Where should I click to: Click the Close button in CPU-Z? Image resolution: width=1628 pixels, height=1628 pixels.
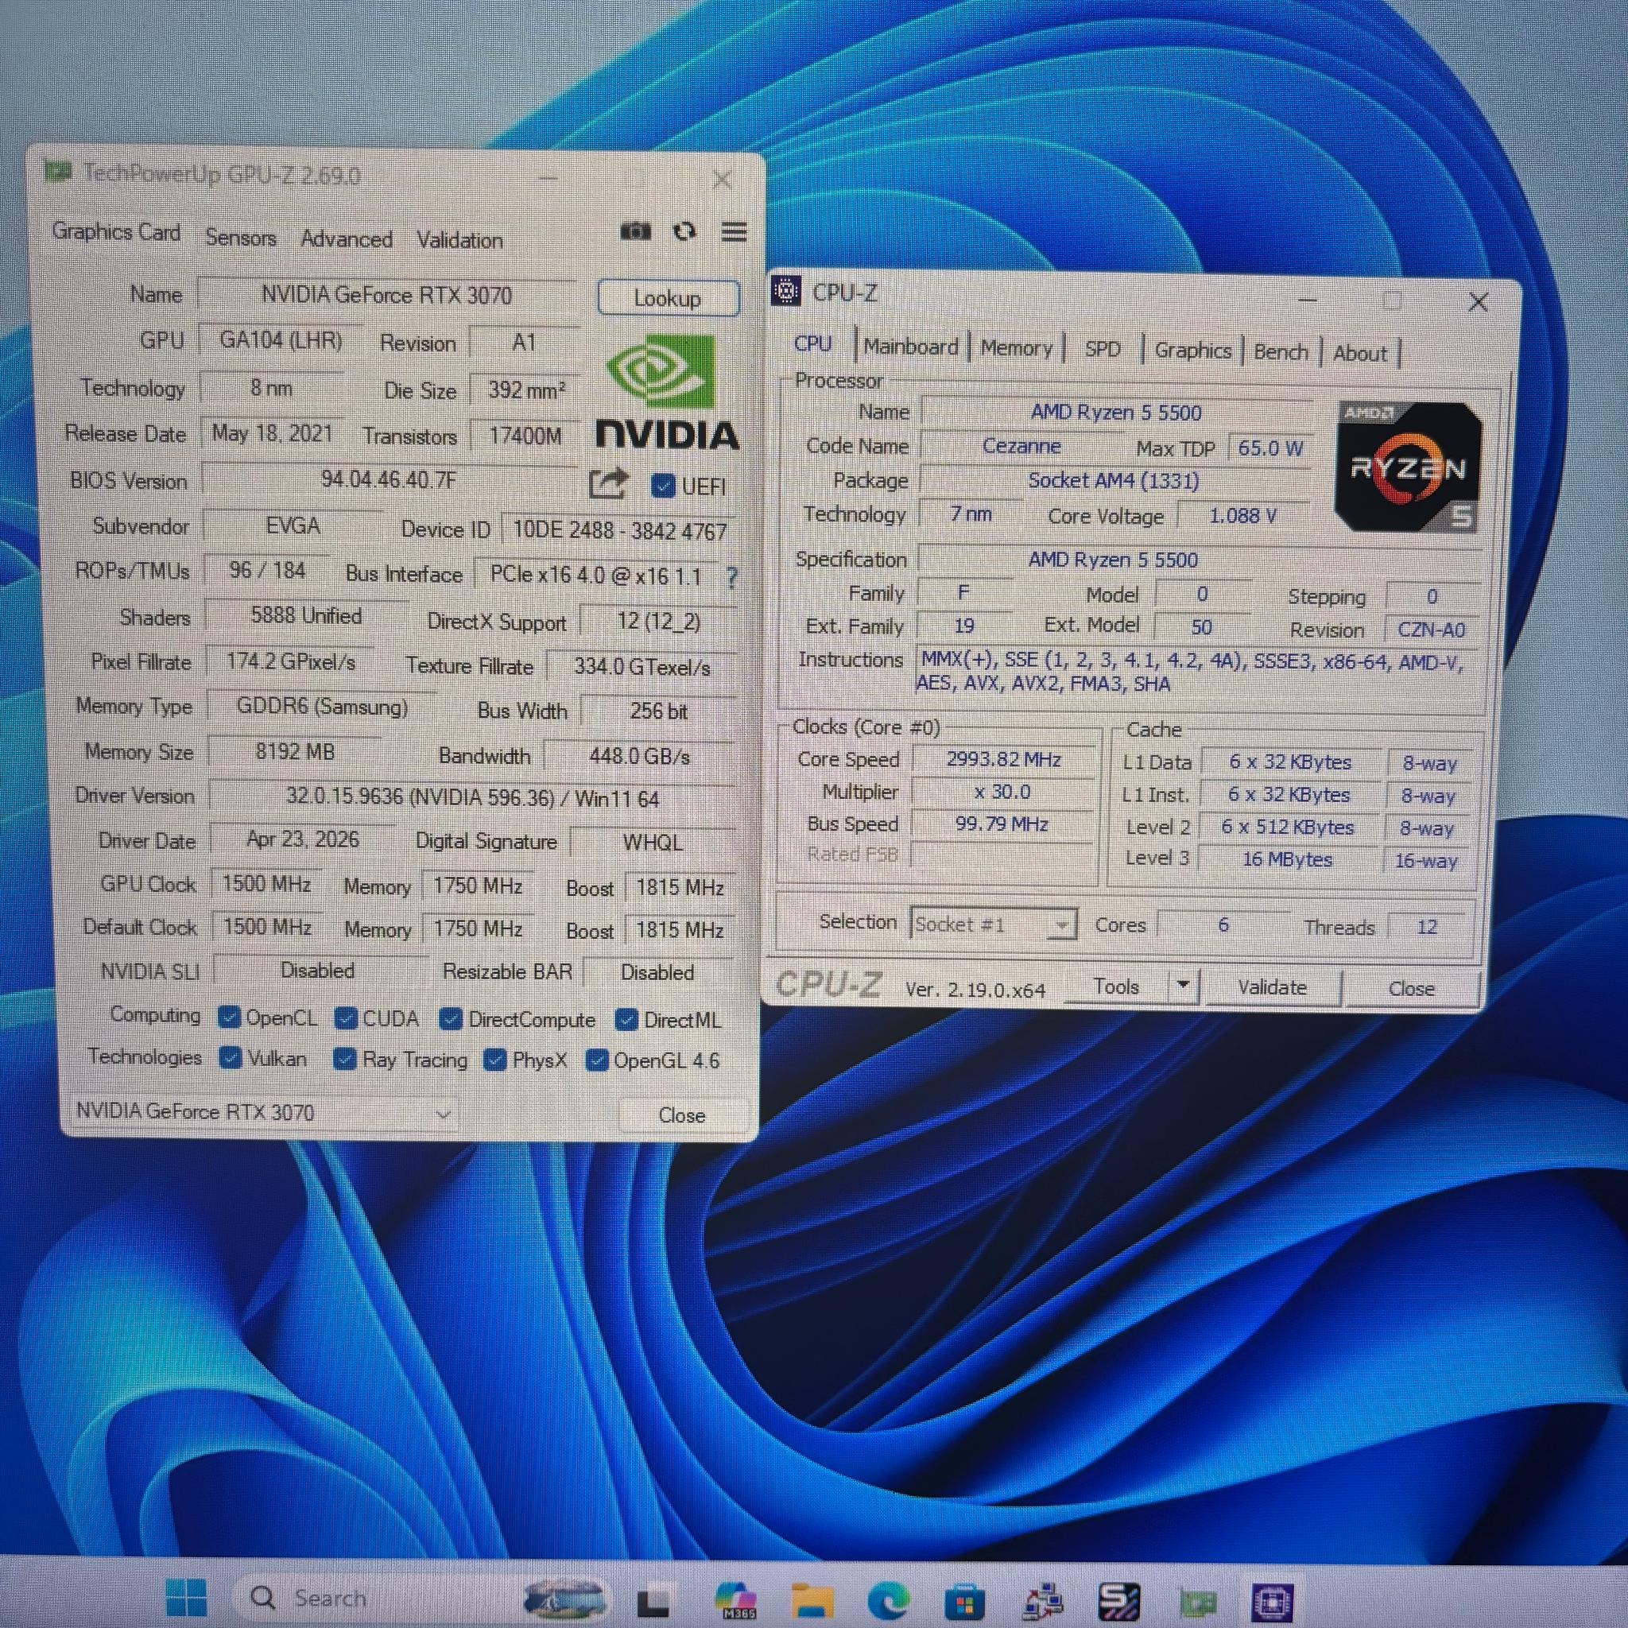point(1412,988)
